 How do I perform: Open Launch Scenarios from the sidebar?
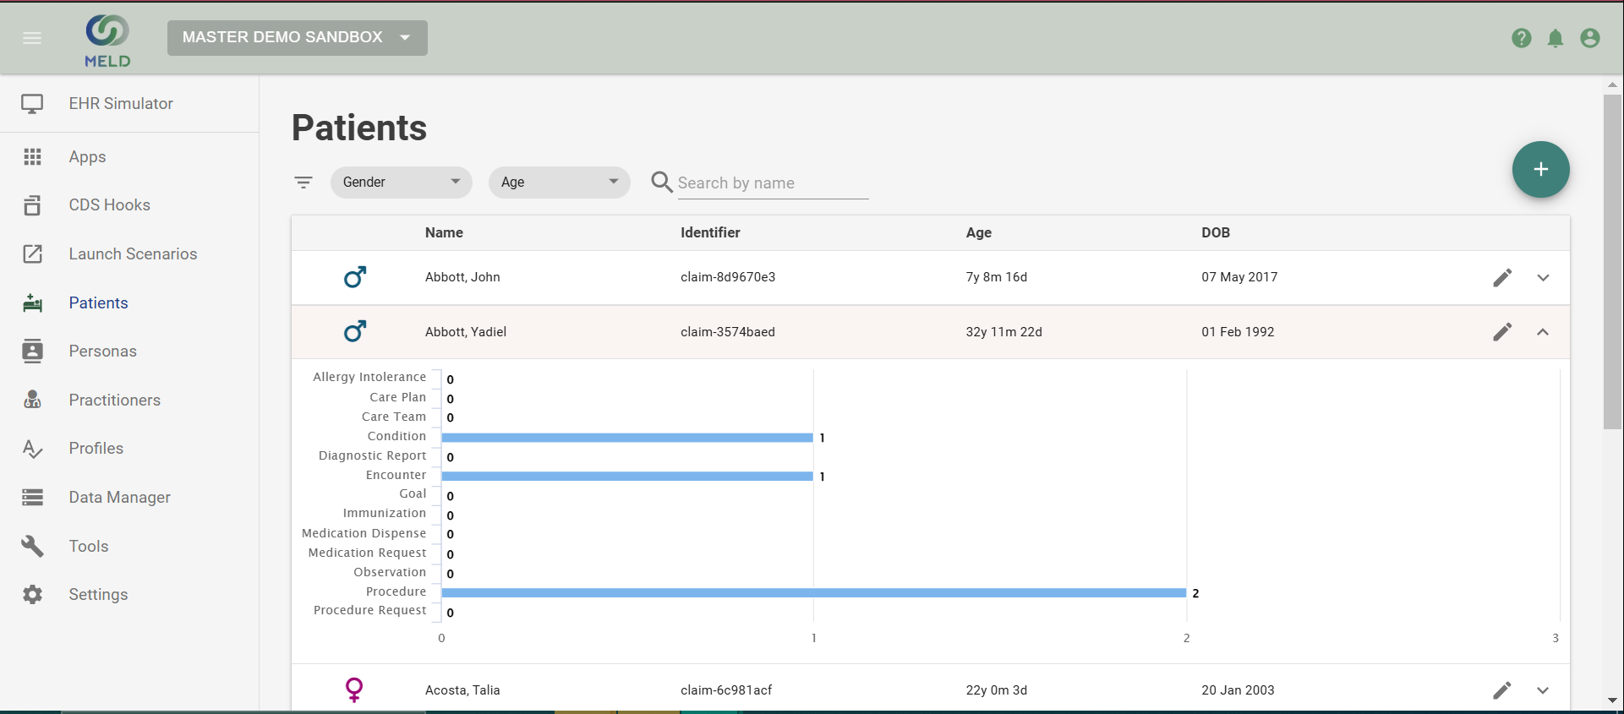[133, 254]
